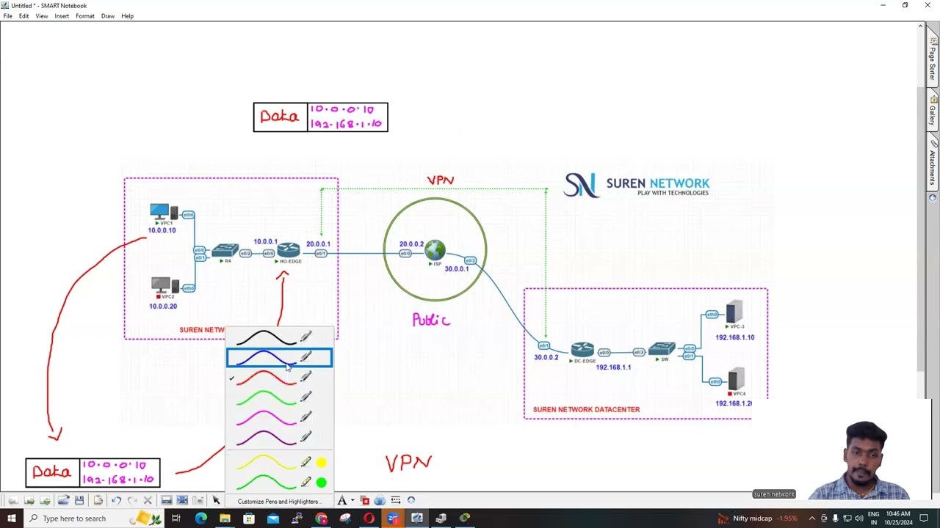The height and width of the screenshot is (528, 940).
Task: Open File Explorer from taskbar
Action: point(225,518)
